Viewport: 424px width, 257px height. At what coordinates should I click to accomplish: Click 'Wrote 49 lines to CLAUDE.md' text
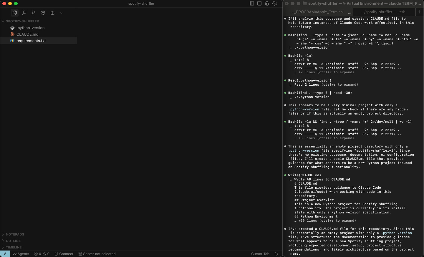pyautogui.click(x=322, y=179)
